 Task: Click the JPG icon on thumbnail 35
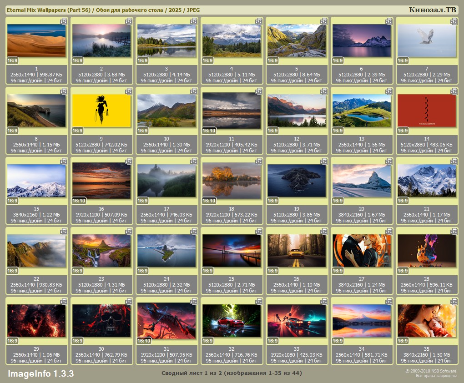(454, 302)
